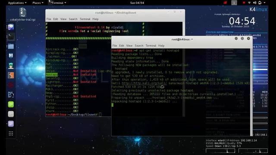Click 'Aircrack-ng.....OK!' line in lisnet terminal

[62, 49]
